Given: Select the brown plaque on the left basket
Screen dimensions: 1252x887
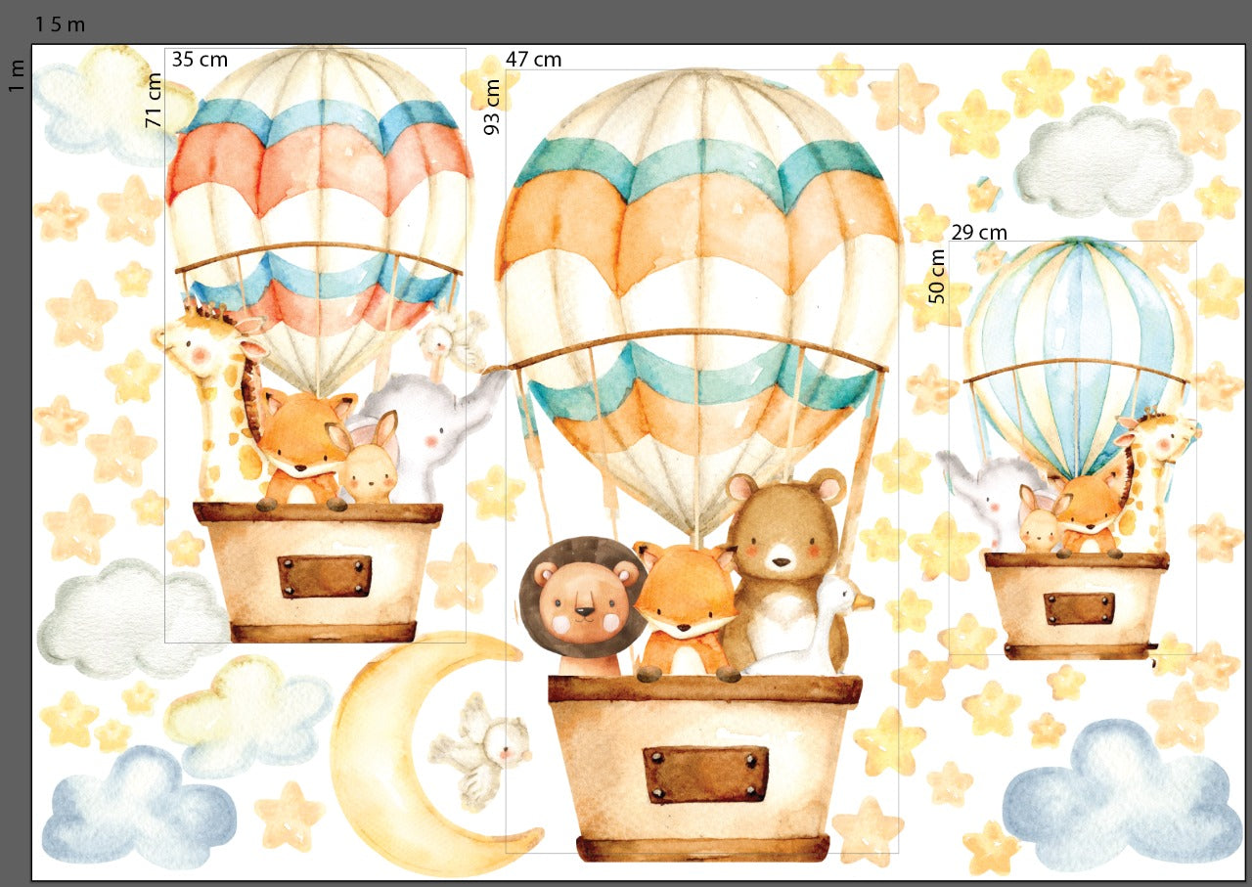Looking at the screenshot, I should [x=325, y=576].
